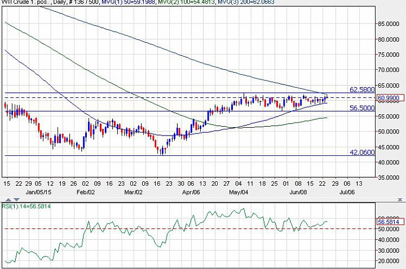
Task: Click the RSI axis 30.0000 label
Action: click(x=389, y=250)
